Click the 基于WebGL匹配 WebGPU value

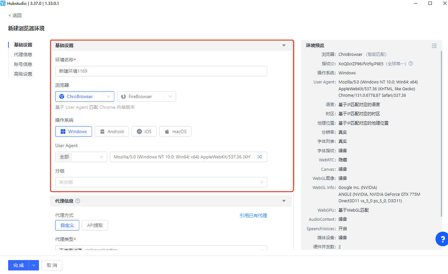pyautogui.click(x=353, y=210)
